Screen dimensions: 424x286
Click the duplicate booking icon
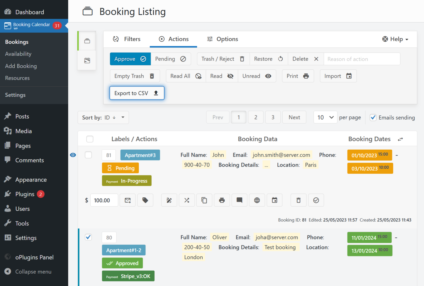coord(204,200)
